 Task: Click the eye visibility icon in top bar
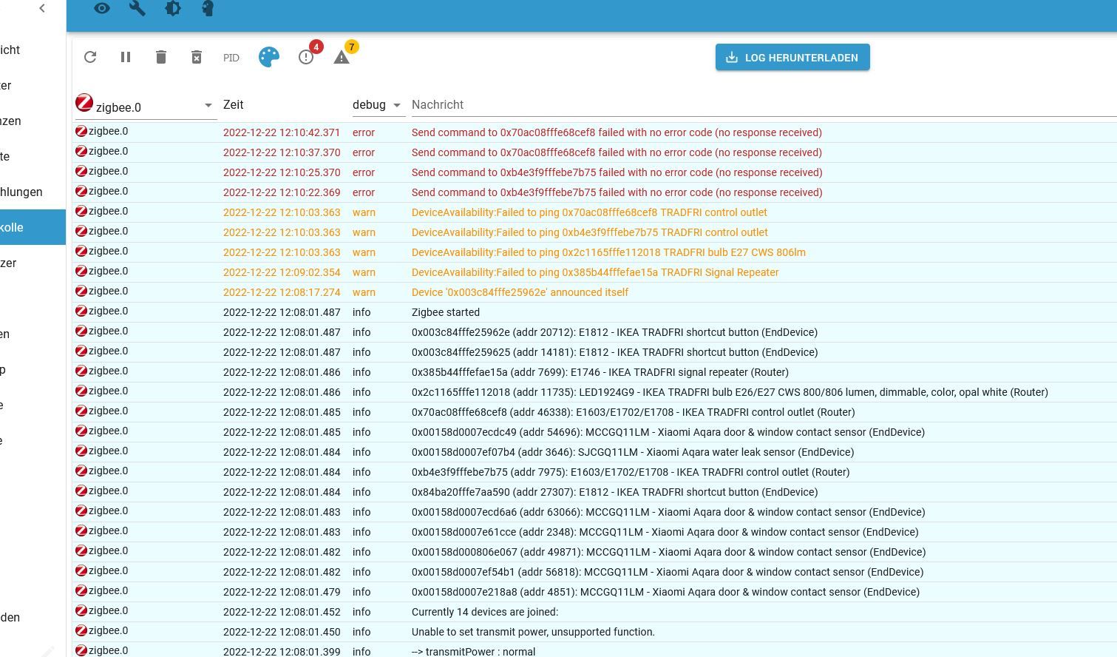click(102, 8)
